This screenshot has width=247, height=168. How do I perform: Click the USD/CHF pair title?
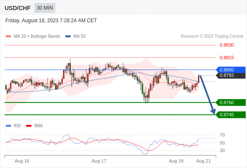(x=18, y=8)
